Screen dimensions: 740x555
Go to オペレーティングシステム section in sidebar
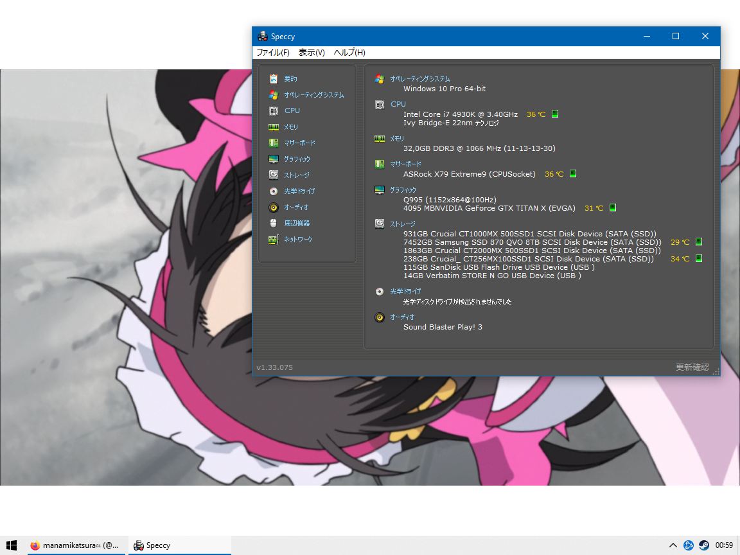pos(314,95)
